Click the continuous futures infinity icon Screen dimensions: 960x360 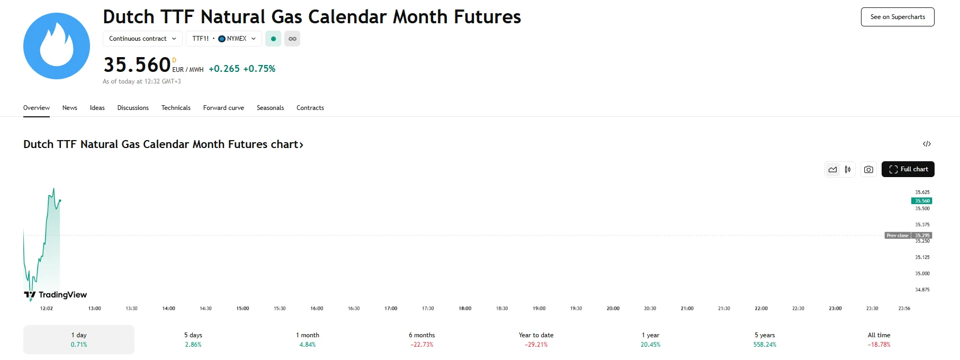[292, 39]
